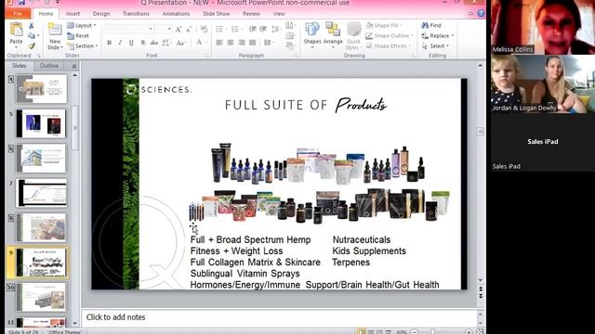
Task: Click the font color A button
Action: point(200,43)
